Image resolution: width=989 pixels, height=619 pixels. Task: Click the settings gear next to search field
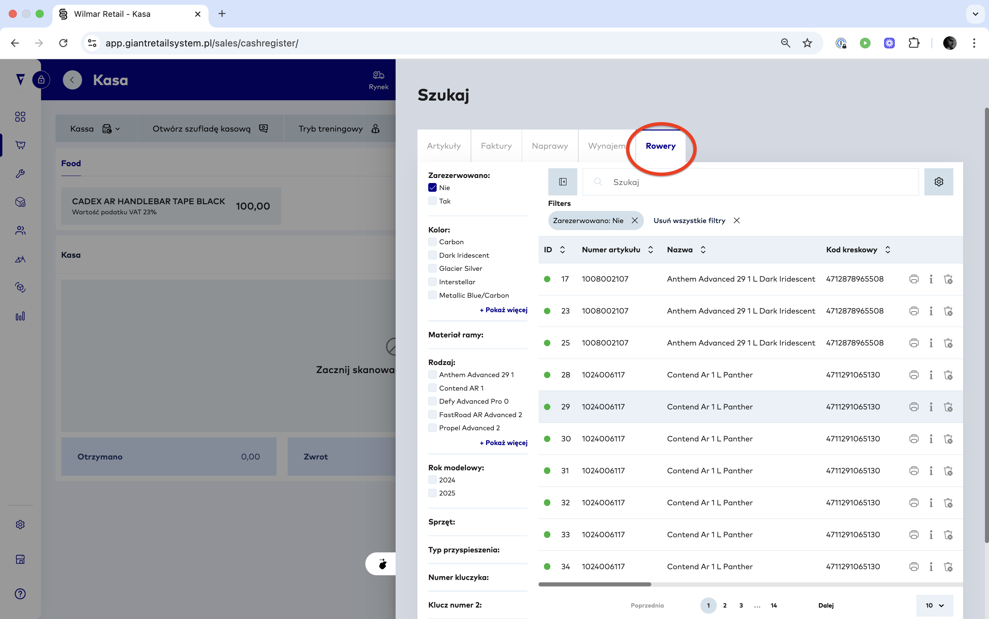click(x=938, y=182)
